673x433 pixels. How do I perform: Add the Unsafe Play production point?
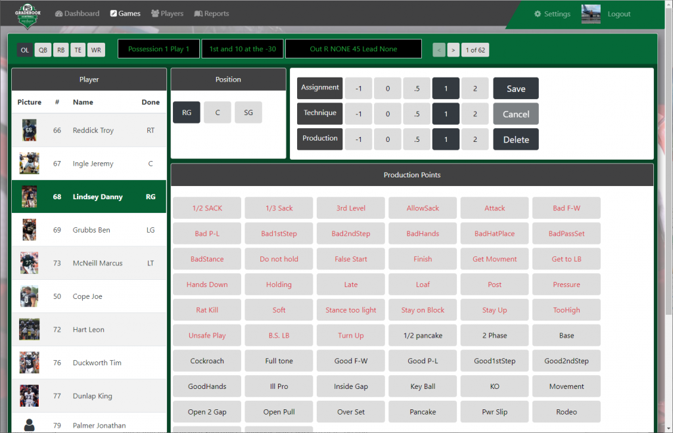tap(207, 335)
